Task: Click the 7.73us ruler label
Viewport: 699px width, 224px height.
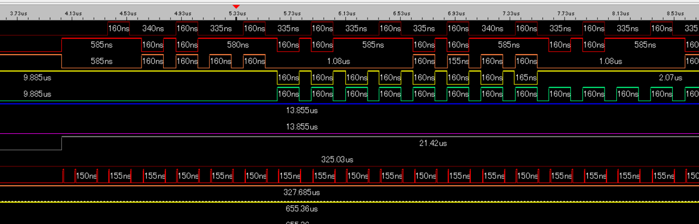Action: coord(566,13)
